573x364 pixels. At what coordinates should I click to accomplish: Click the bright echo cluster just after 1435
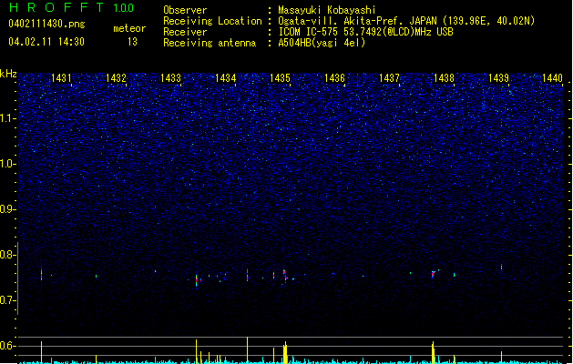(284, 276)
